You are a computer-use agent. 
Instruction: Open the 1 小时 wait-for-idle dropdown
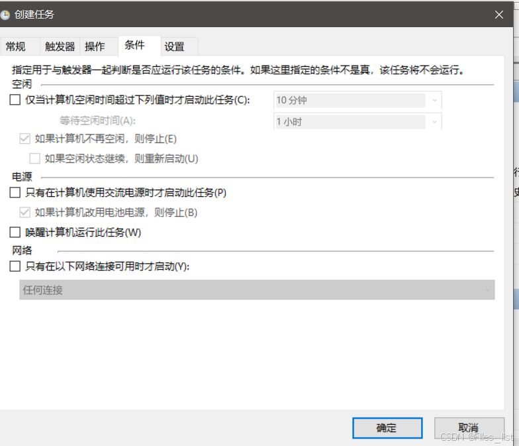(x=357, y=122)
